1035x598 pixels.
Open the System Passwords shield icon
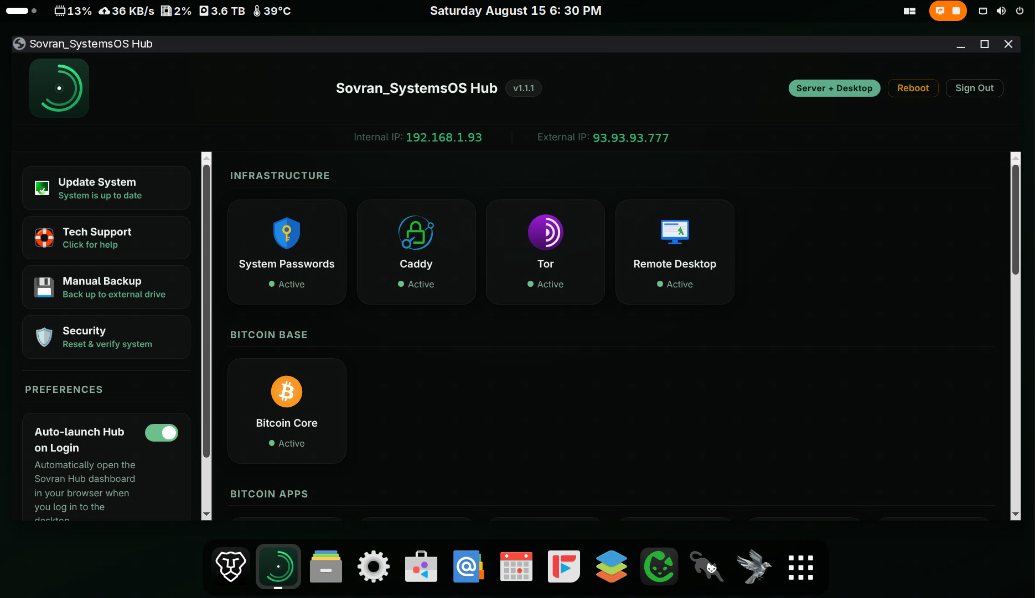tap(287, 233)
